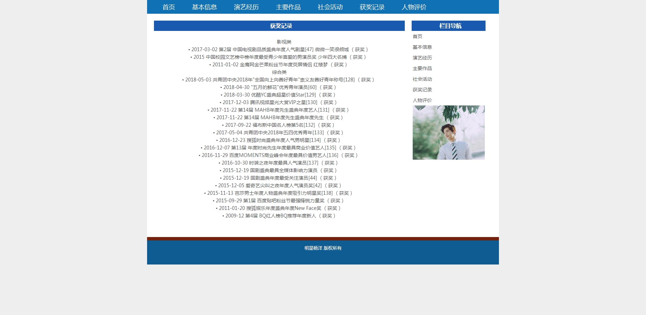Image resolution: width=646 pixels, height=315 pixels.
Task: Open 社会活动 from the top menu bar
Action: click(x=330, y=7)
